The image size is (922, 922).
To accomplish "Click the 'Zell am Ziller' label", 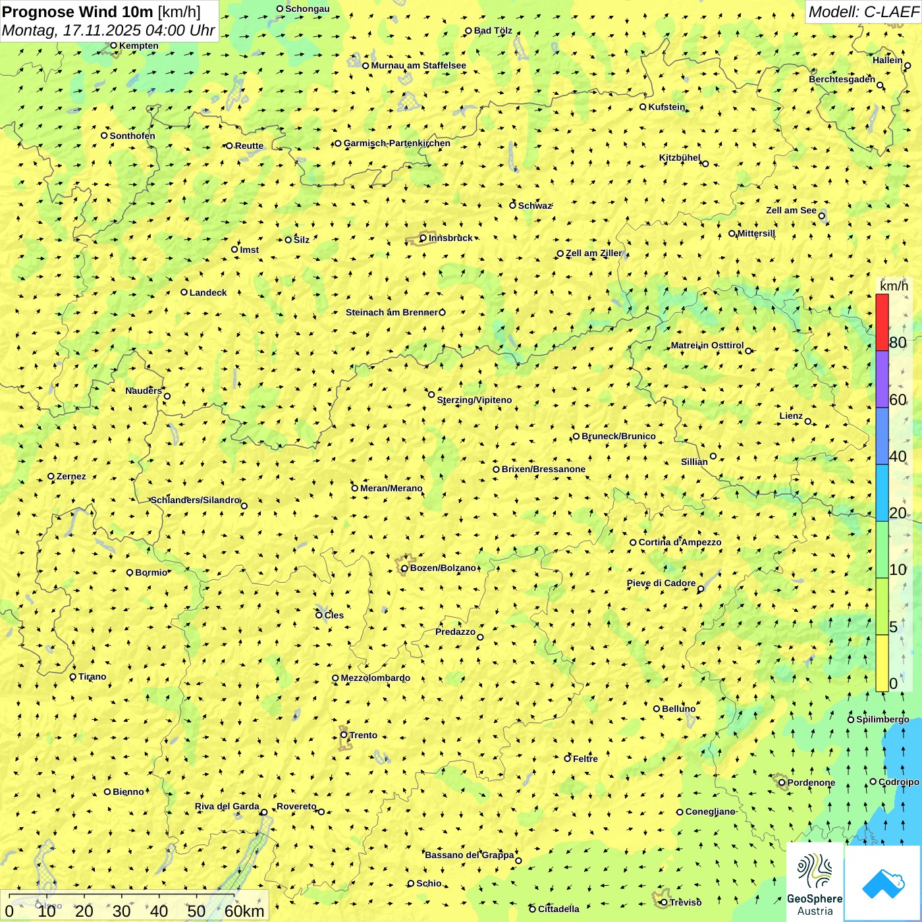I will 593,253.
